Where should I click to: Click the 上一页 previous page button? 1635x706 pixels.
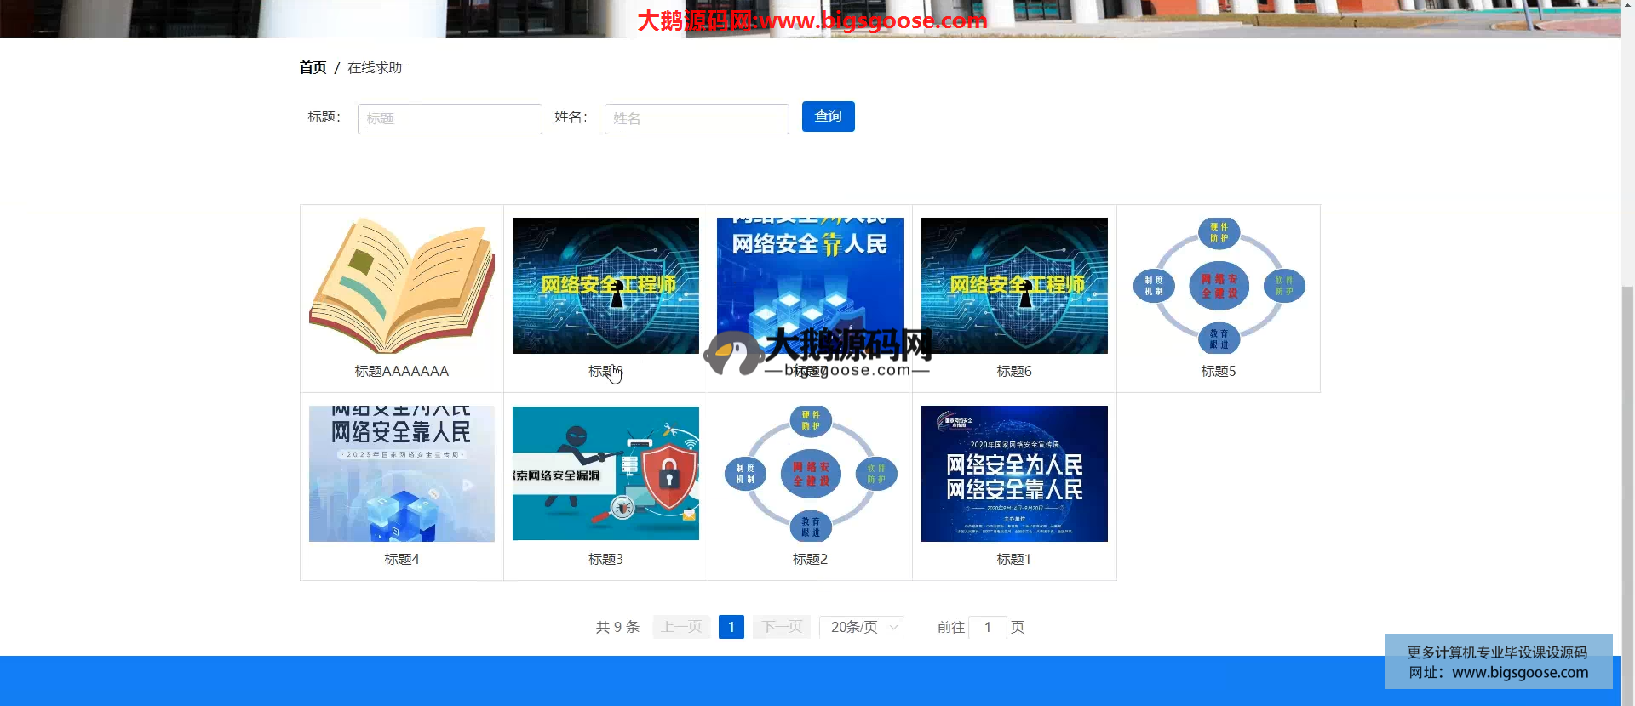pyautogui.click(x=681, y=627)
